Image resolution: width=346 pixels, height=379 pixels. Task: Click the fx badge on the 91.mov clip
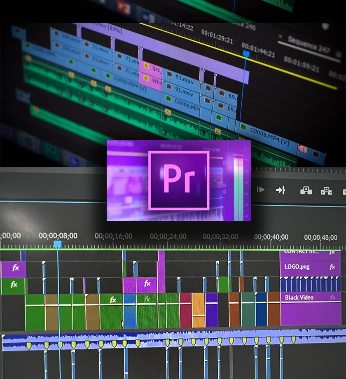click(169, 75)
